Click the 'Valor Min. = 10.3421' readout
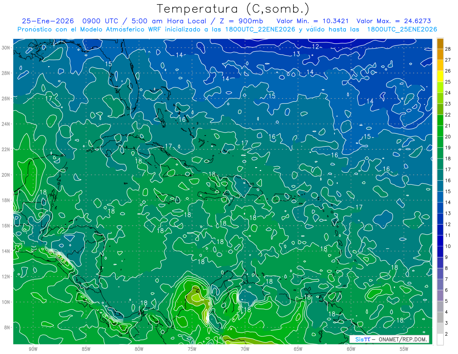The height and width of the screenshot is (354, 458). pyautogui.click(x=313, y=21)
